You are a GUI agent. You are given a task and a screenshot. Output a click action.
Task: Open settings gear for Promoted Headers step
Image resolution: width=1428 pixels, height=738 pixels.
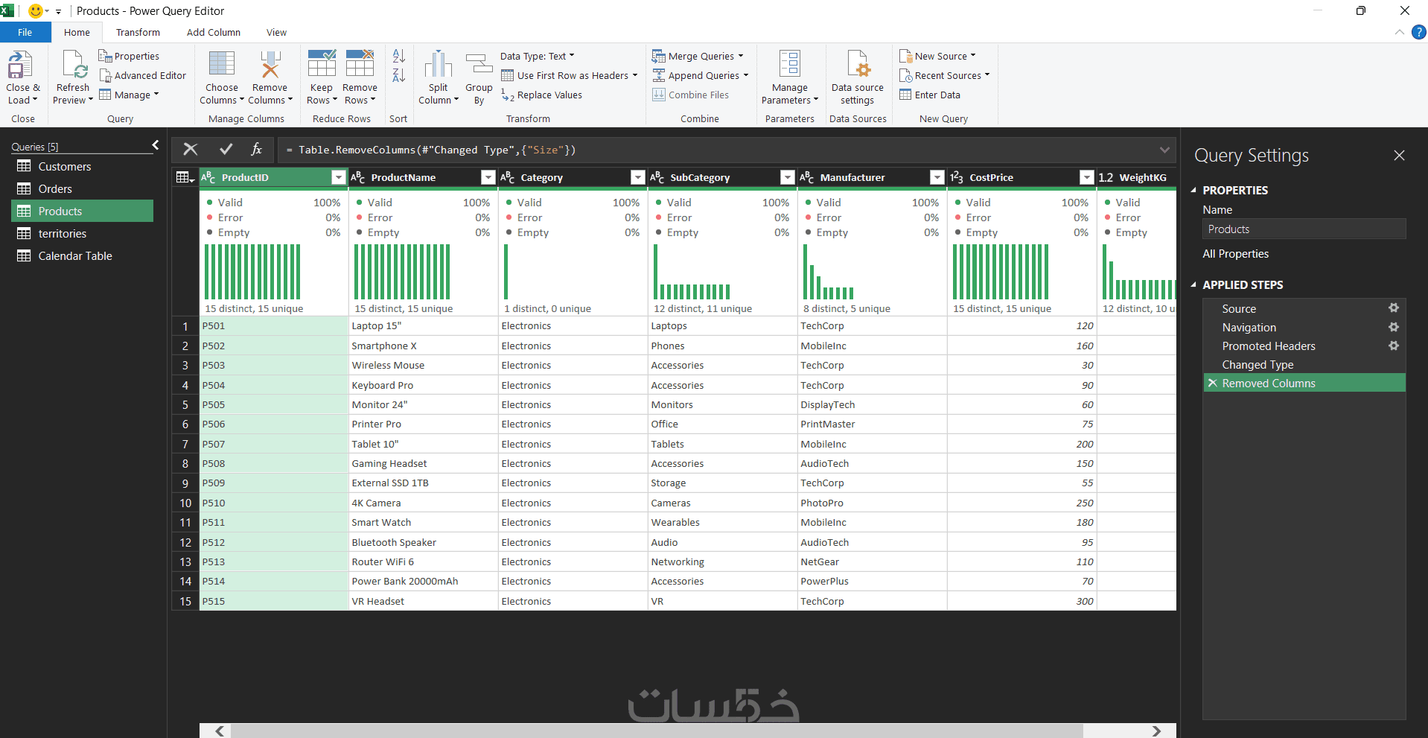pyautogui.click(x=1393, y=346)
